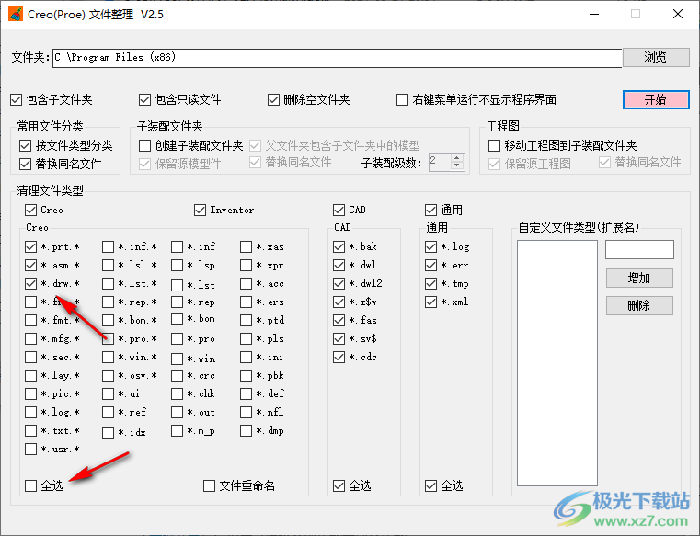Check the *.ptd file type

246,321
